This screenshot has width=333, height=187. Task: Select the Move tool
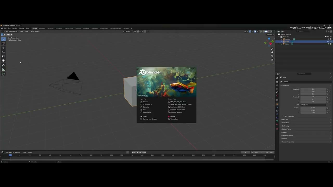pyautogui.click(x=3, y=48)
